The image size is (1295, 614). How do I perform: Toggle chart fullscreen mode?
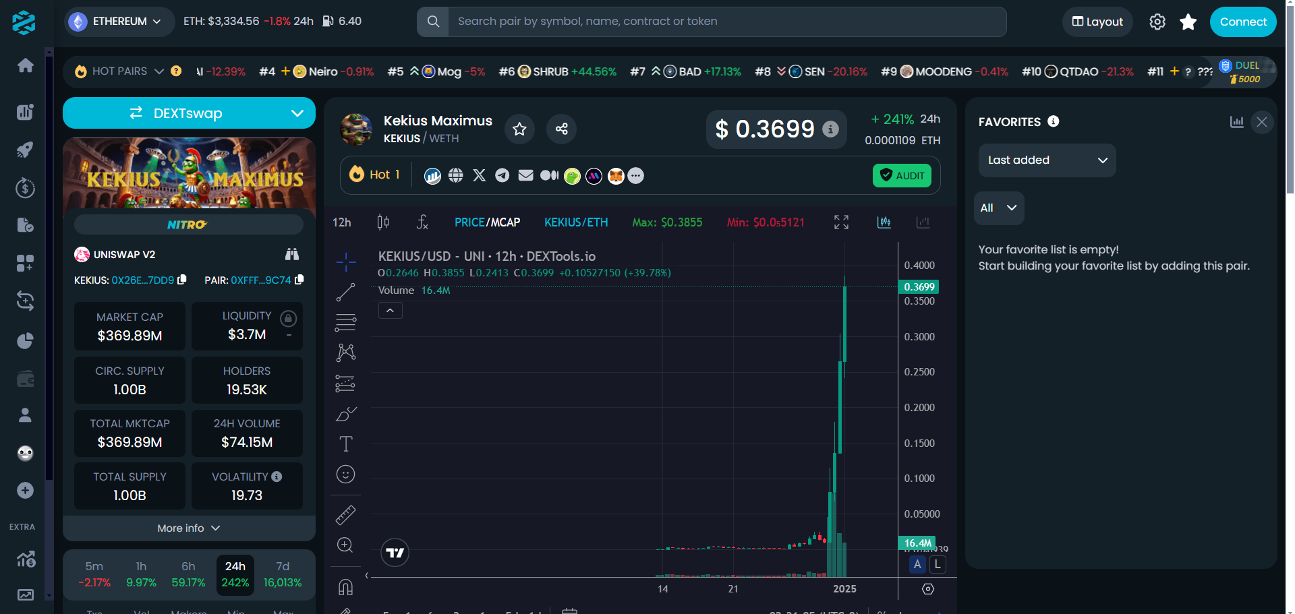coord(841,222)
